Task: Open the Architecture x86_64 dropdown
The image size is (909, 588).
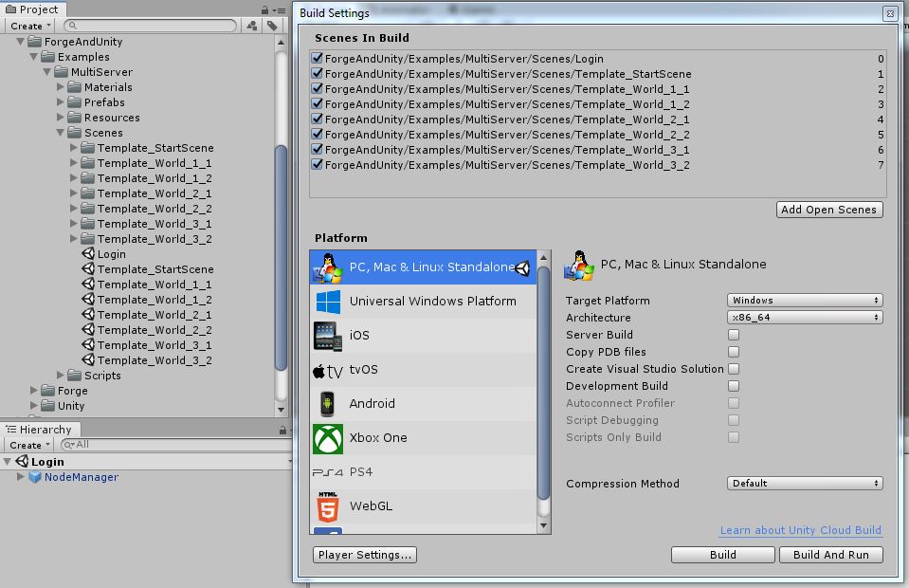Action: 805,318
